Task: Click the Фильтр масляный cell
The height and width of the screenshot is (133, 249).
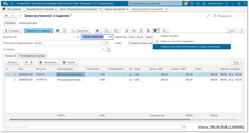Action: 70,74
